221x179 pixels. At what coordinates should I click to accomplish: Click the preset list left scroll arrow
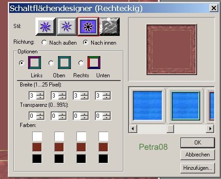click(x=133, y=128)
